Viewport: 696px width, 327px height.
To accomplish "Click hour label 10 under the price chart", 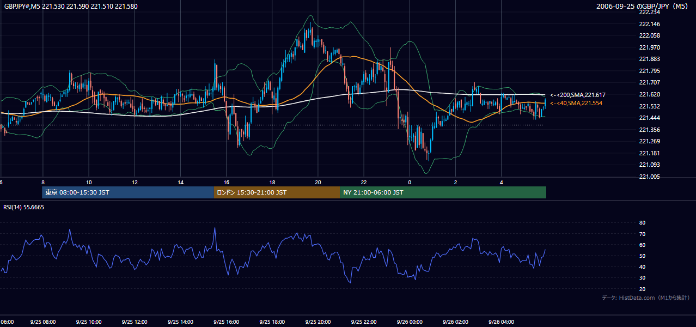I will [89, 183].
